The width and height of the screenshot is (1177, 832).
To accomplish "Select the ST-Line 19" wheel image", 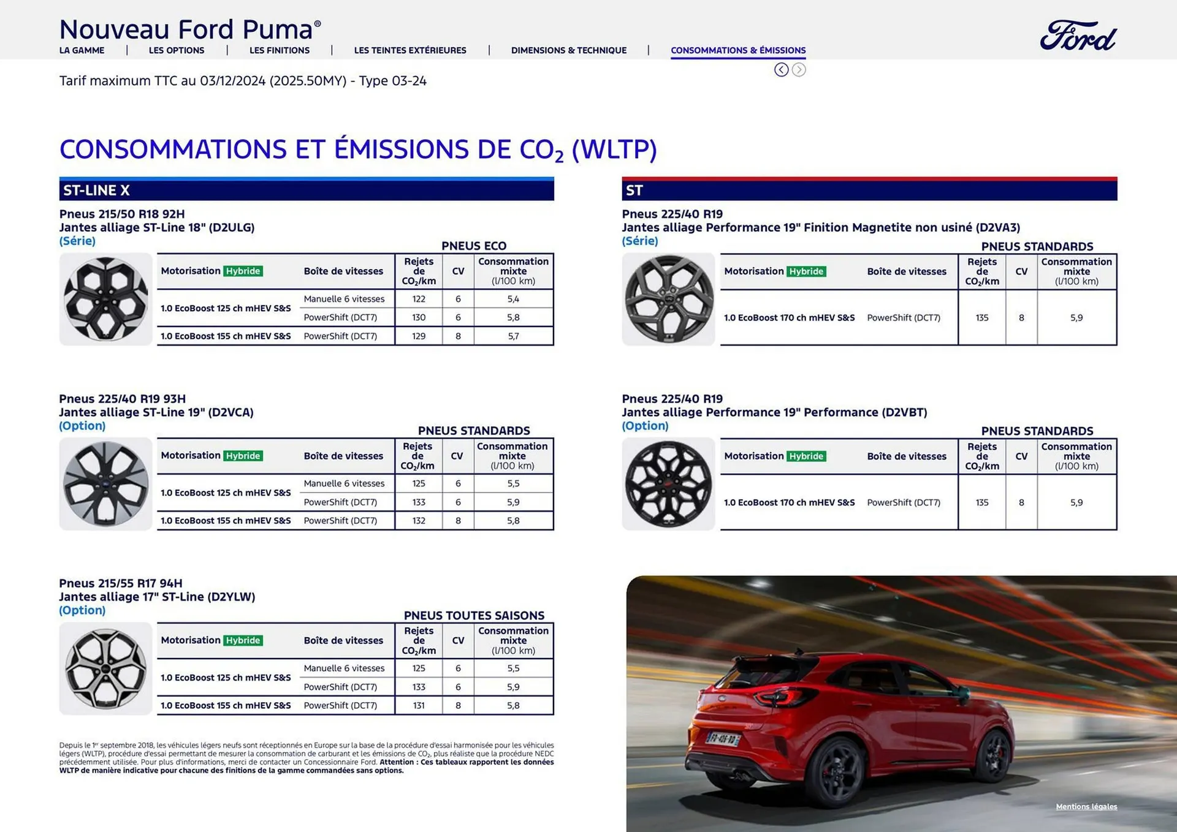I will click(105, 483).
